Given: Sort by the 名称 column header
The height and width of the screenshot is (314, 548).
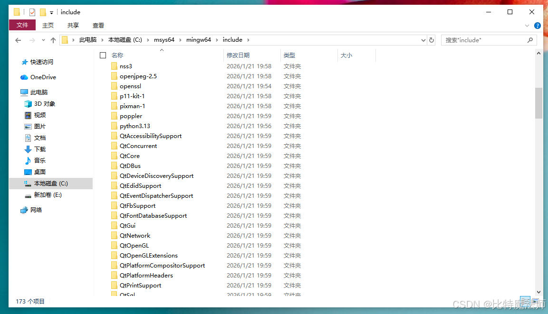Looking at the screenshot, I should (117, 55).
